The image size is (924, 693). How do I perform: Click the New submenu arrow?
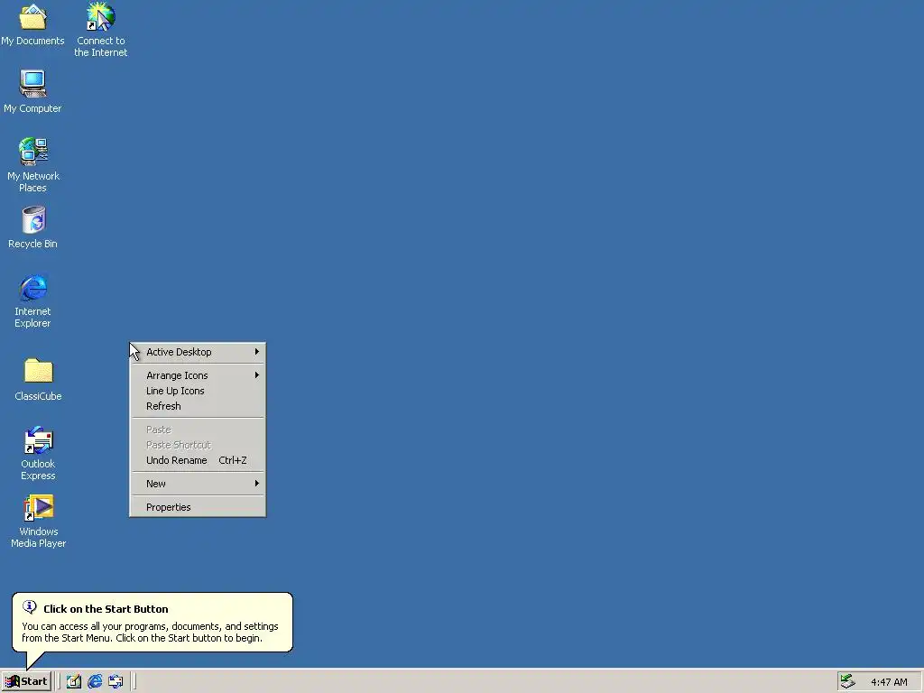257,484
